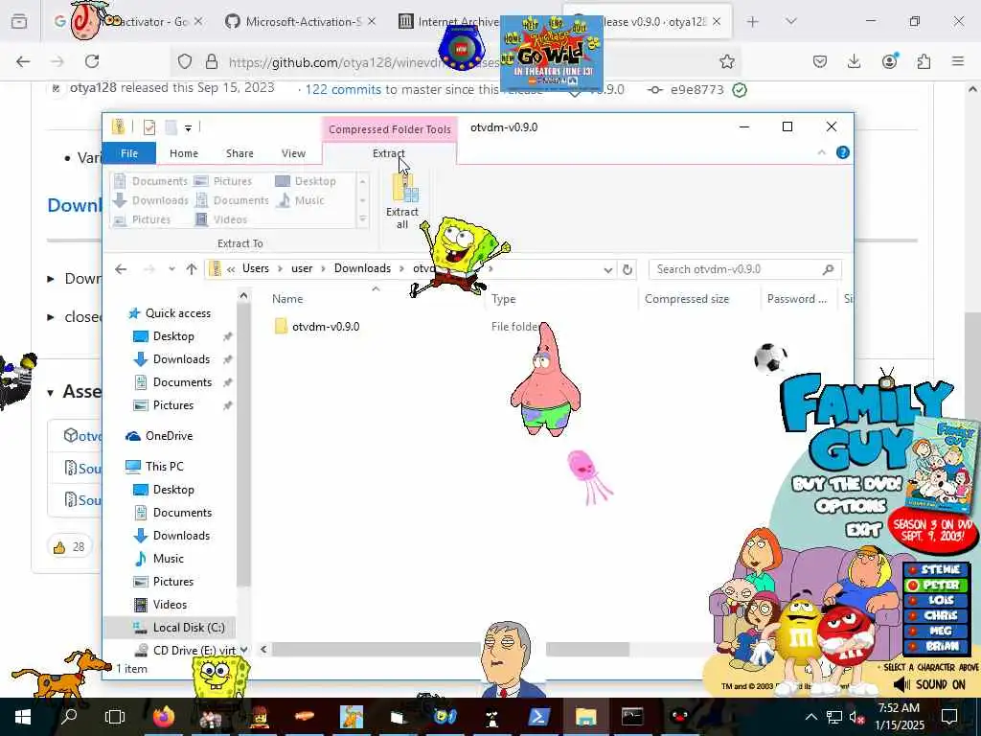Open Firefox extensions puzzle icon

pyautogui.click(x=924, y=61)
